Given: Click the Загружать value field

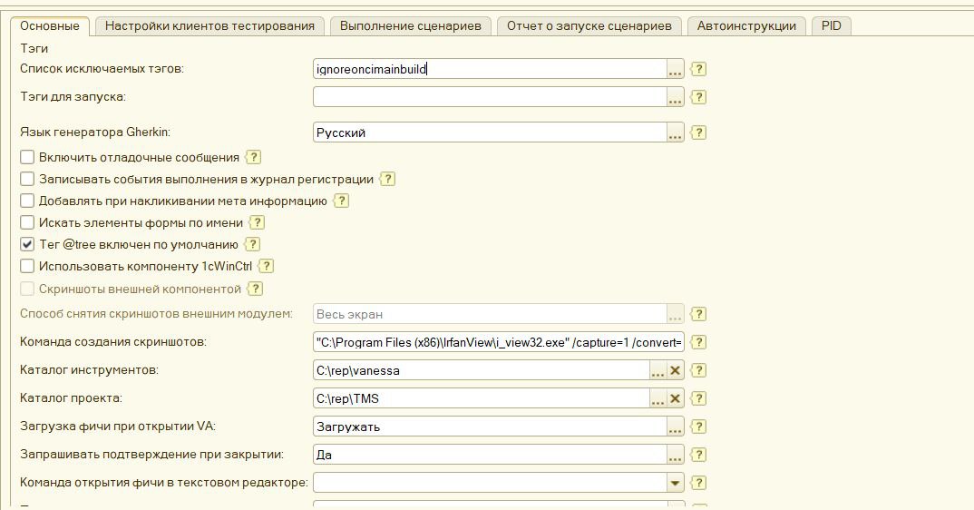Looking at the screenshot, I should coord(490,427).
